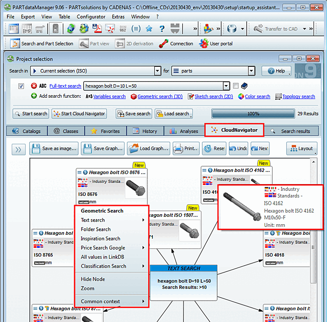Click the globe with people icon

84,29
